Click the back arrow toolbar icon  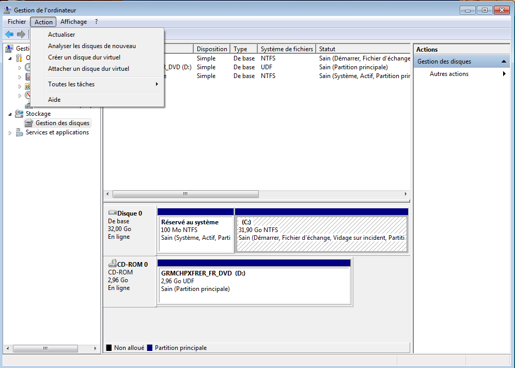click(9, 34)
